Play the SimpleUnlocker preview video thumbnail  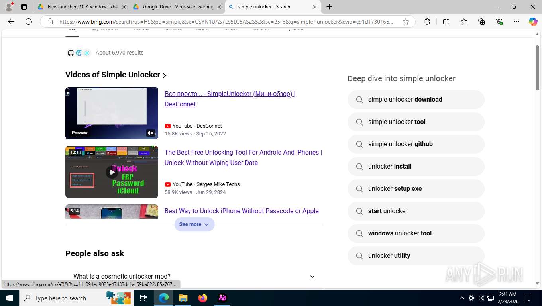(x=112, y=113)
